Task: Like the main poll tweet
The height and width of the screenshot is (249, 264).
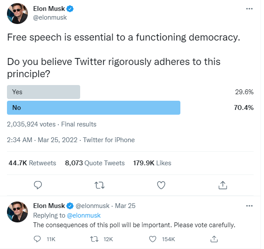Action: (161, 185)
